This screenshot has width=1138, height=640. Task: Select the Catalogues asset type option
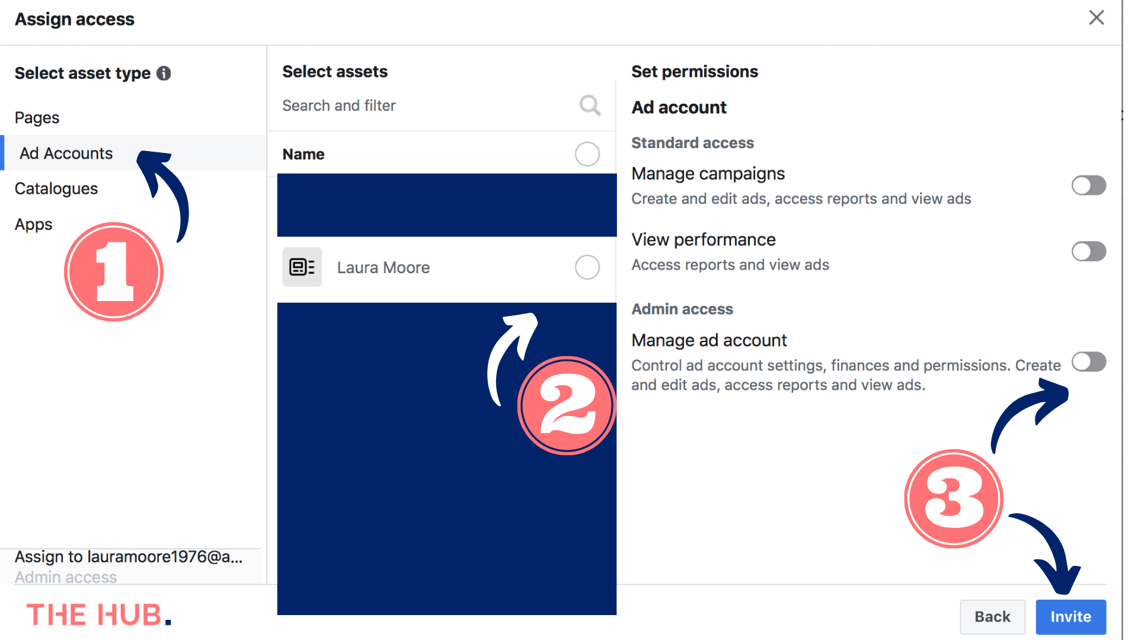tap(57, 188)
